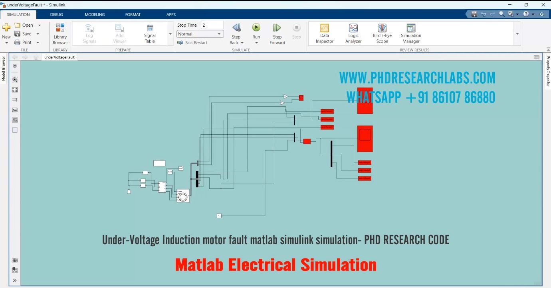Open the Model Browser side panel
This screenshot has height=288, width=551.
(4, 68)
